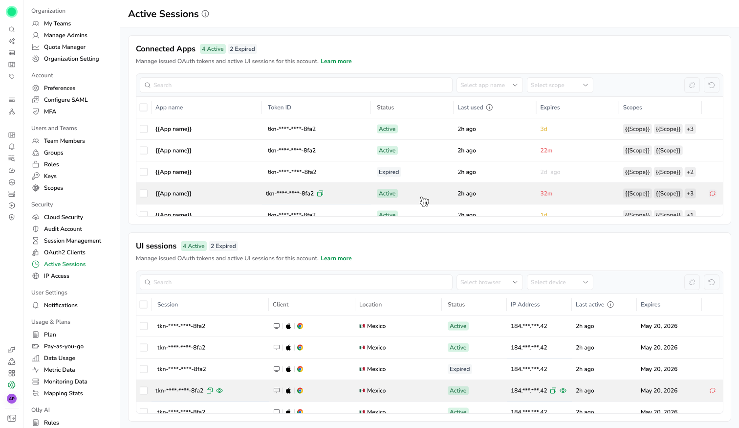Click the Expired status in Connected Apps table
The width and height of the screenshot is (739, 428).
click(x=389, y=172)
